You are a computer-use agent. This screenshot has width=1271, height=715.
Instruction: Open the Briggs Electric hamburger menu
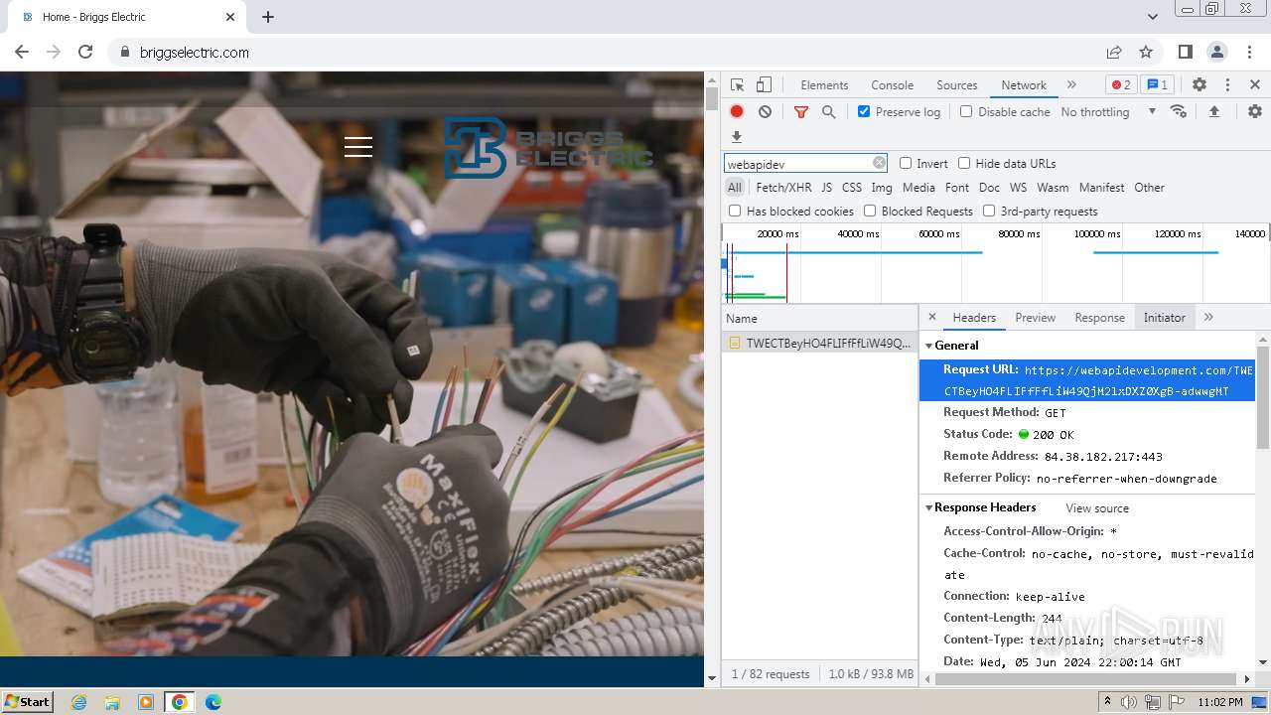pyautogui.click(x=358, y=147)
